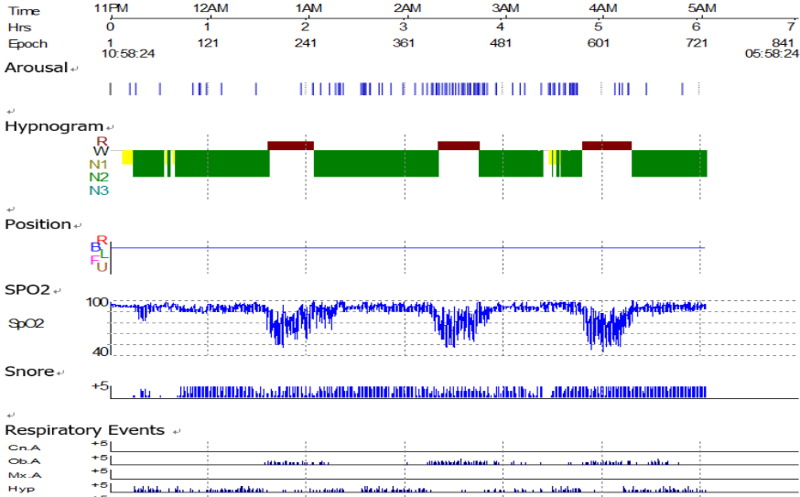Select the "12AM" time label
Screen dimensions: 800x497
[211, 8]
